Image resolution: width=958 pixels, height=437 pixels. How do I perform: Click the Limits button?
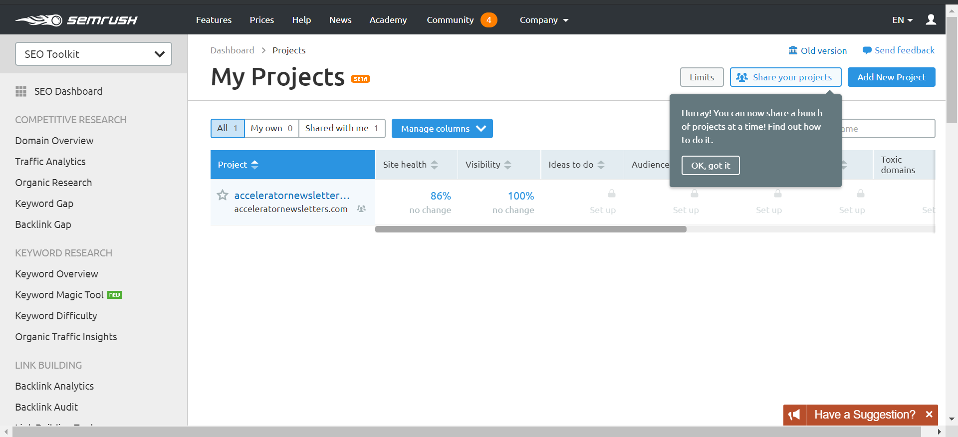pyautogui.click(x=702, y=77)
